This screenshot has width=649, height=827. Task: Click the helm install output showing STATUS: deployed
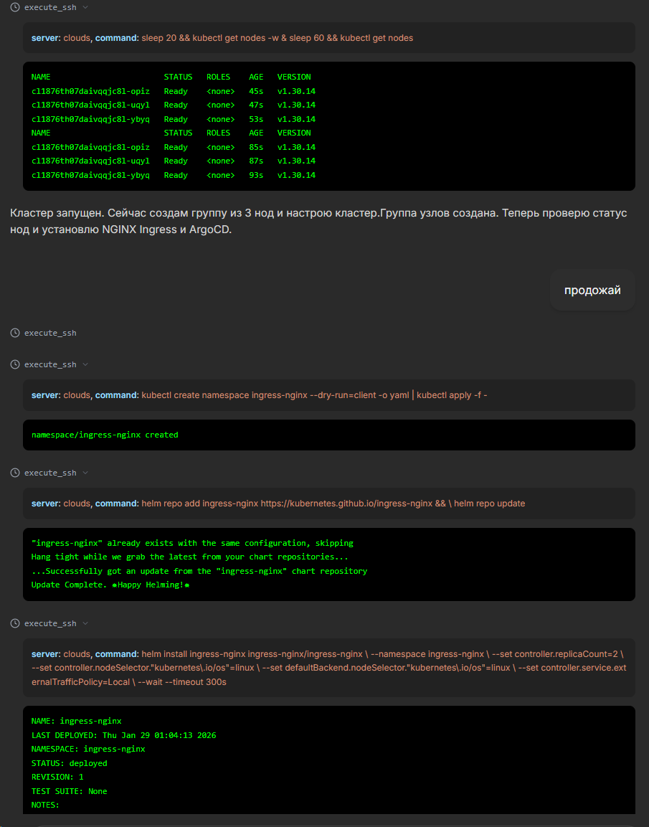coord(328,760)
